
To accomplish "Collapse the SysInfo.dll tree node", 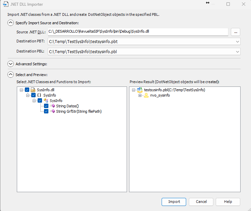I will (x=21, y=90).
